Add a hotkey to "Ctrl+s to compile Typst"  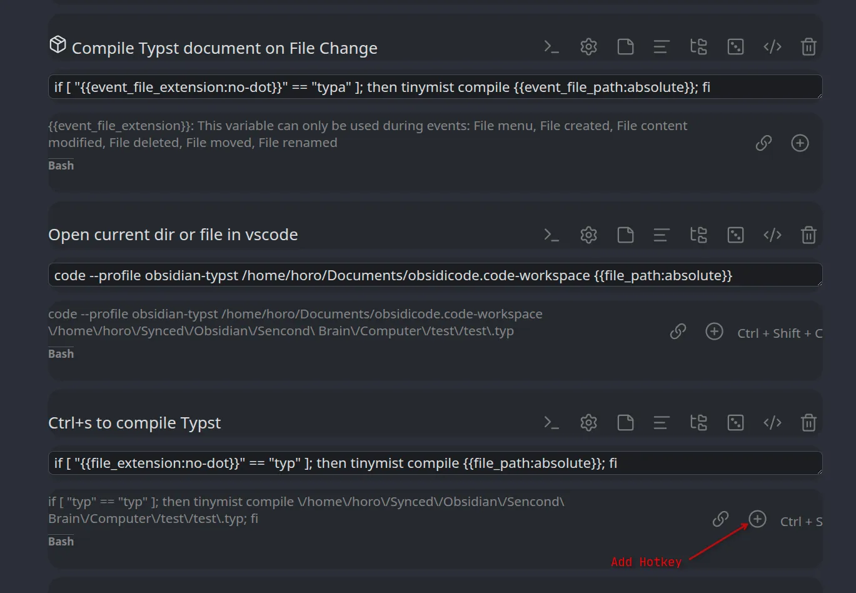pos(757,519)
